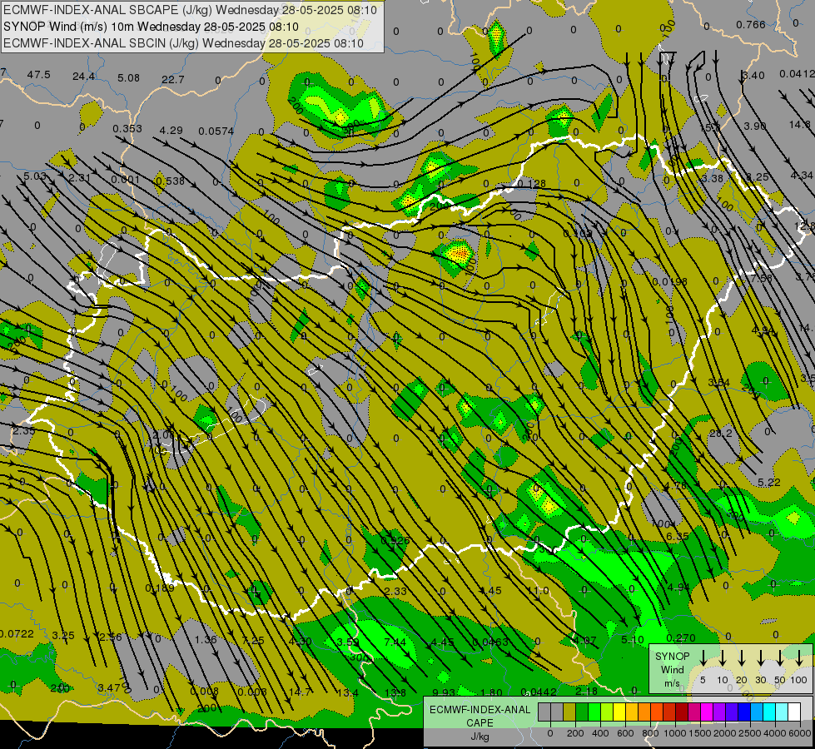The height and width of the screenshot is (749, 815).
Task: Click the wind arrow labeled 5 in legend
Action: click(703, 657)
